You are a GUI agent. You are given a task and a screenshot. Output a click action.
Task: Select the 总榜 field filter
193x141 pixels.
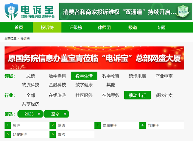point(31,76)
